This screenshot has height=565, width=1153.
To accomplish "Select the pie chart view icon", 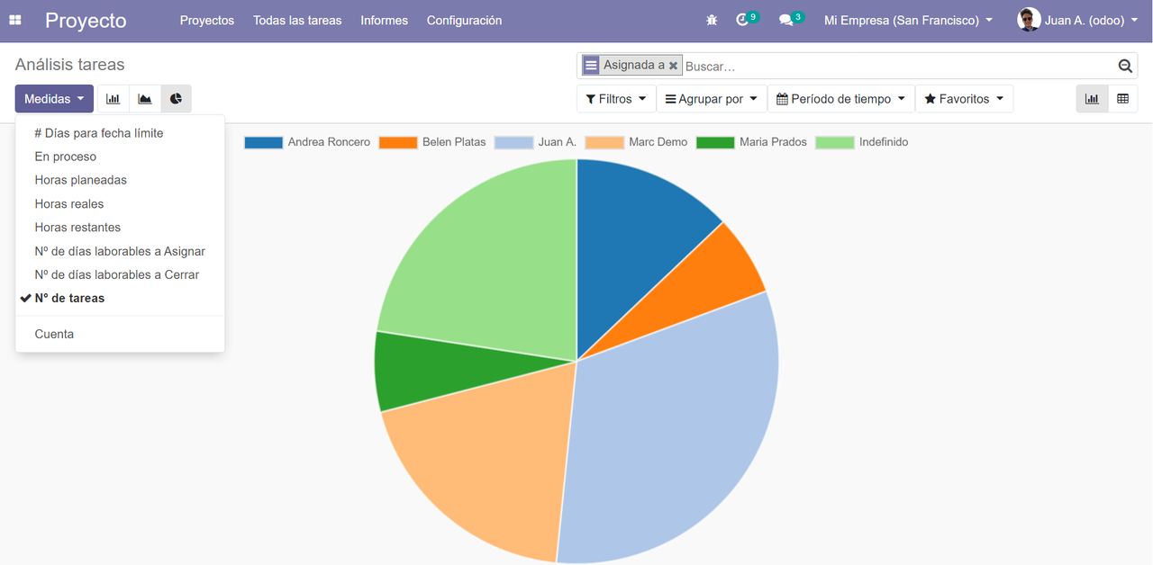I will [x=176, y=98].
